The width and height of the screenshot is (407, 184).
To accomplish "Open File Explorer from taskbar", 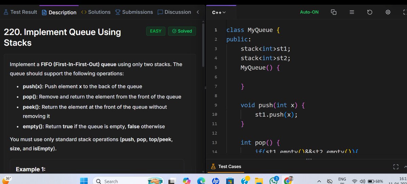I will (x=259, y=181).
